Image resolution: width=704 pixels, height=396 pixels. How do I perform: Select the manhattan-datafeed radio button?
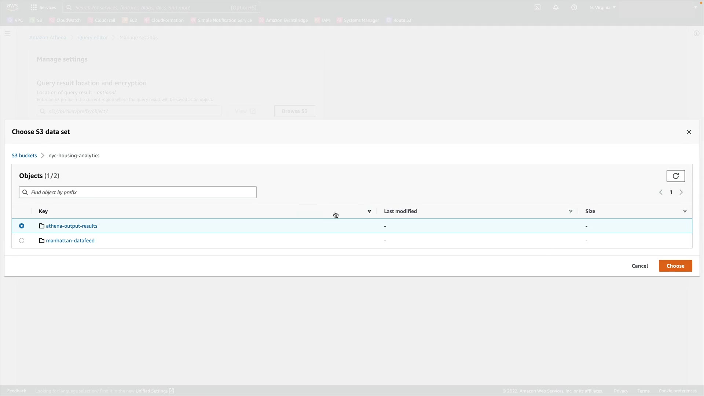[22, 241]
